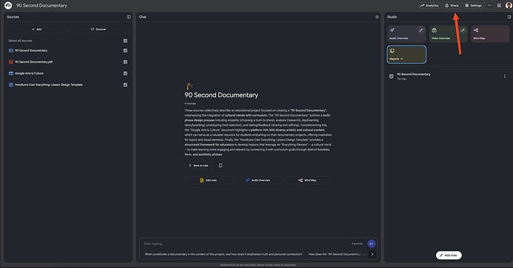Open the Google apps grid
513x268 pixels.
click(x=499, y=6)
